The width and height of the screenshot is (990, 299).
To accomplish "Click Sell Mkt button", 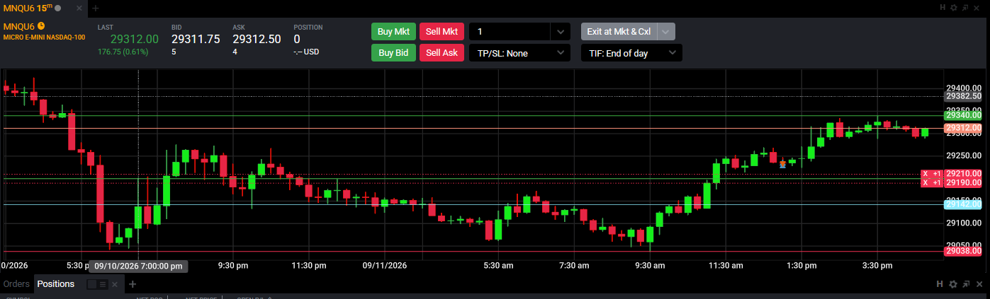I will 441,32.
